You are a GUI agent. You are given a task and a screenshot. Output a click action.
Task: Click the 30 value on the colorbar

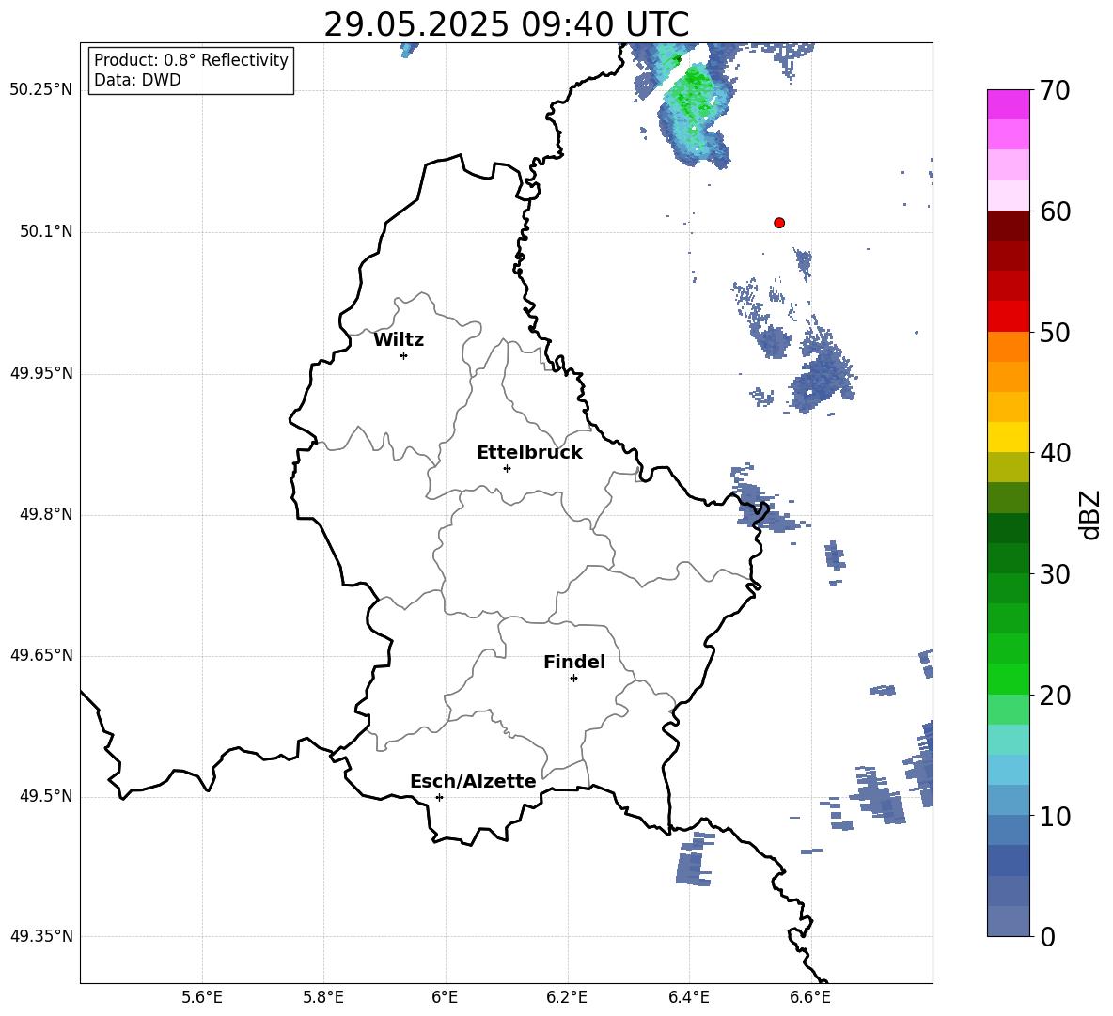(1054, 574)
